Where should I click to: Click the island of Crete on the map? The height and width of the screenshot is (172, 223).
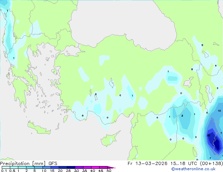pos(39,128)
